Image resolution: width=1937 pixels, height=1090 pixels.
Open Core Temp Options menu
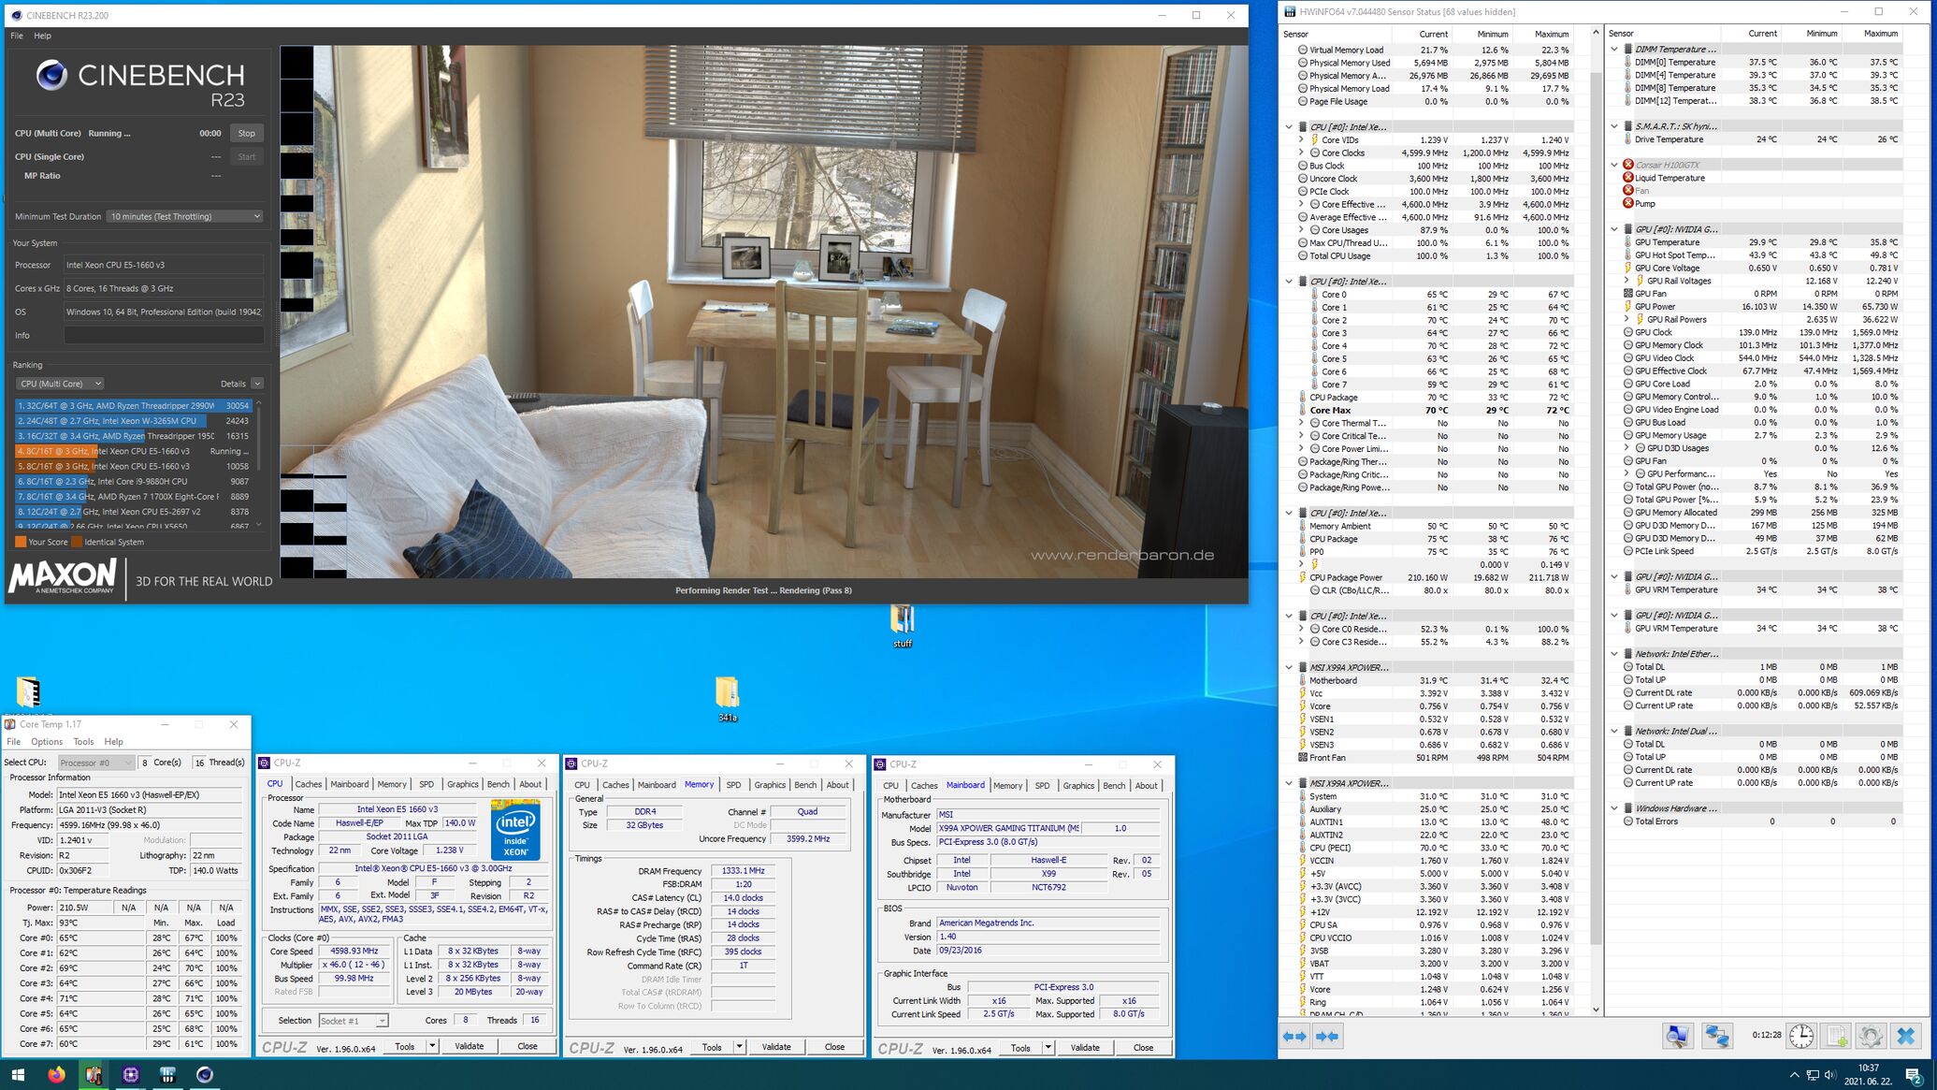(x=47, y=742)
